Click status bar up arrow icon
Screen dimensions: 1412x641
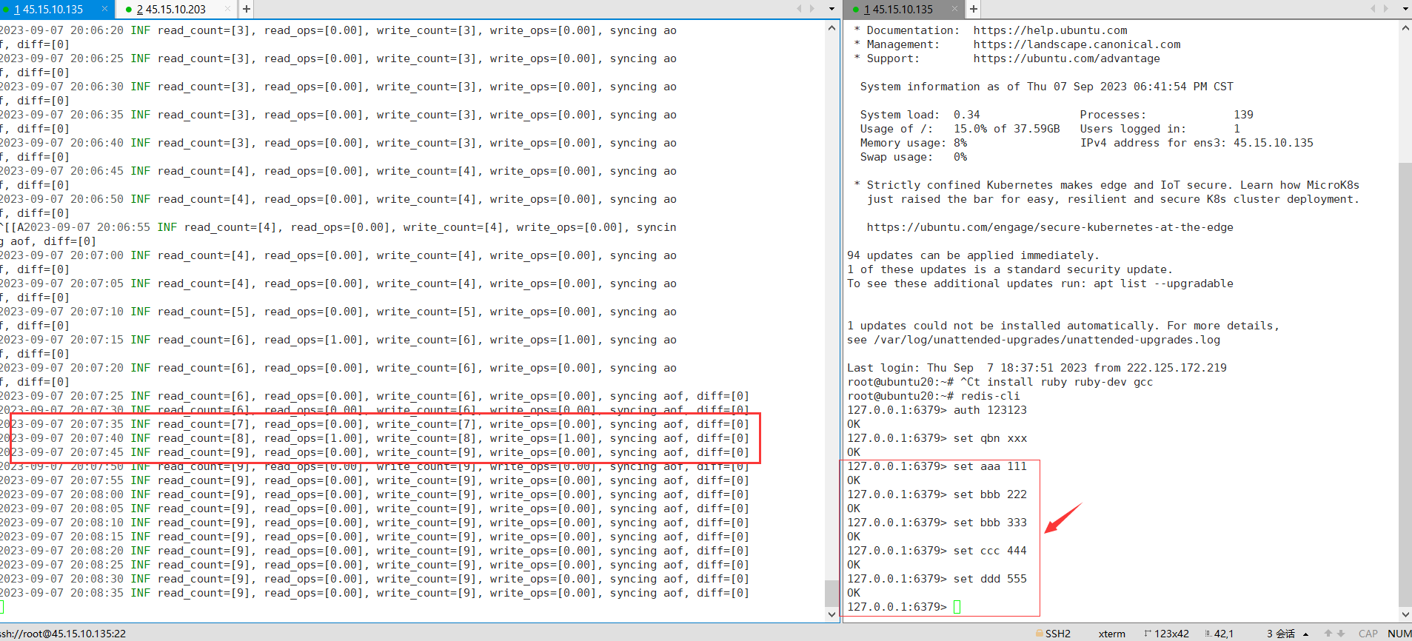pos(1328,634)
